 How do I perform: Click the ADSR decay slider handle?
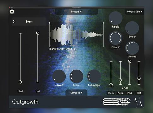tap(121, 80)
